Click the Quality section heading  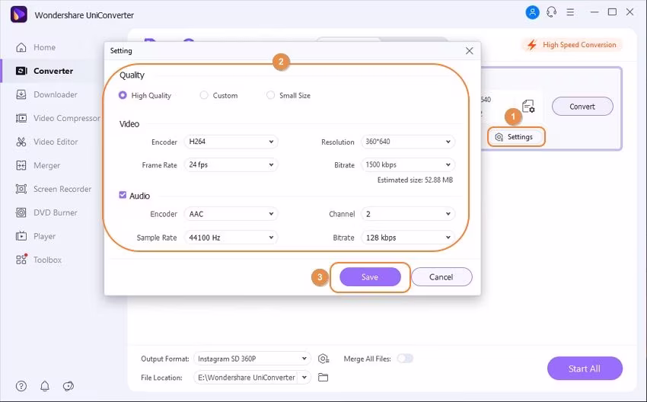click(132, 75)
